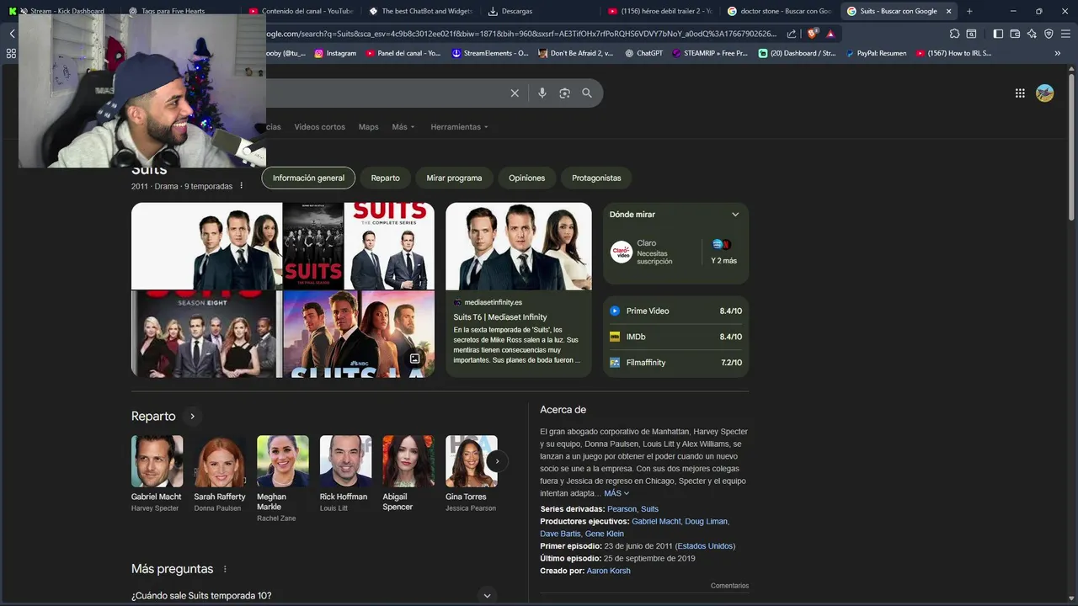The image size is (1078, 606).
Task: Select the Información general chip
Action: coord(308,178)
